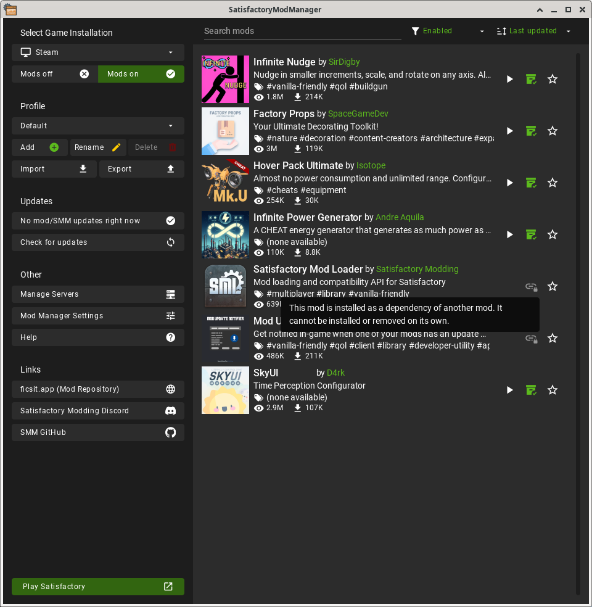The width and height of the screenshot is (592, 607).
Task: Import a profile
Action: [x=54, y=169]
